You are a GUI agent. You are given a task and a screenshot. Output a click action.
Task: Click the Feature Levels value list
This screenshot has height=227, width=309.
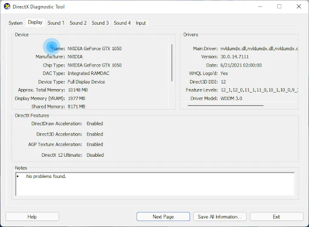(259, 90)
